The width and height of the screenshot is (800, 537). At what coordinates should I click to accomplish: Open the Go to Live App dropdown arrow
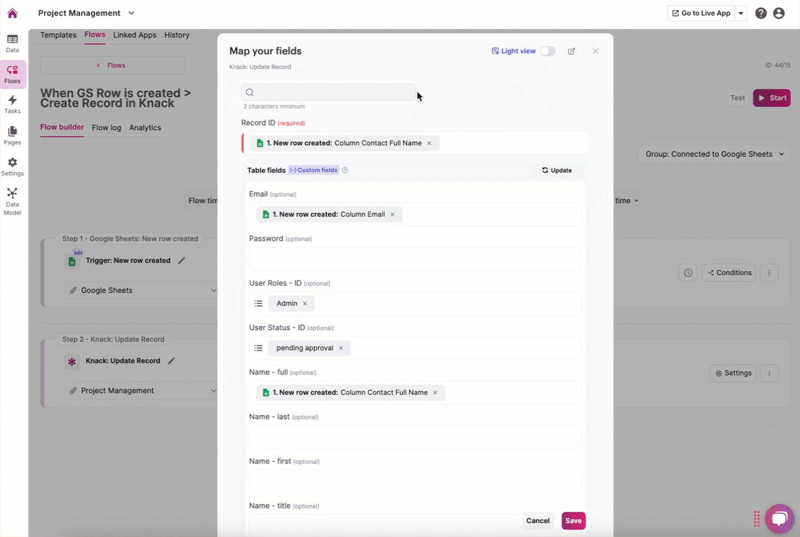(x=741, y=13)
